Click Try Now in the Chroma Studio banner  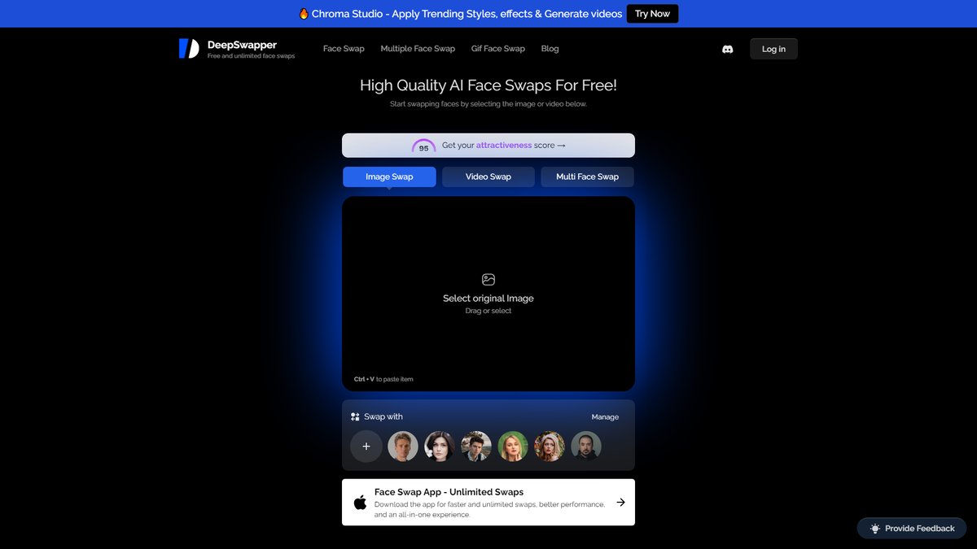[652, 14]
